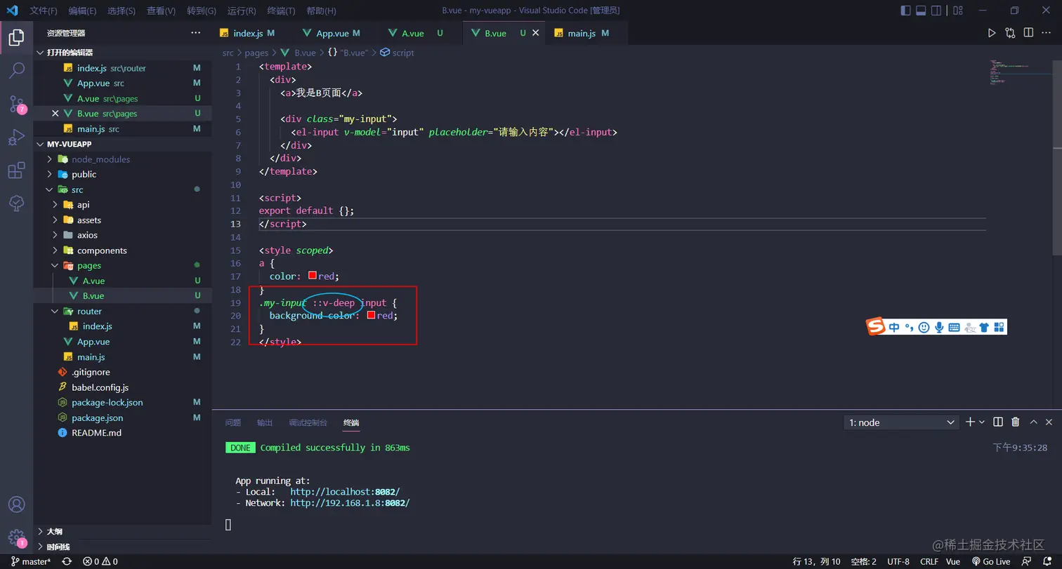Open the File menu
This screenshot has height=569, width=1062.
pyautogui.click(x=44, y=11)
